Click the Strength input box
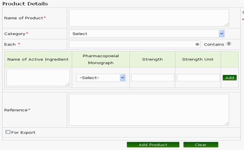 [153, 78]
